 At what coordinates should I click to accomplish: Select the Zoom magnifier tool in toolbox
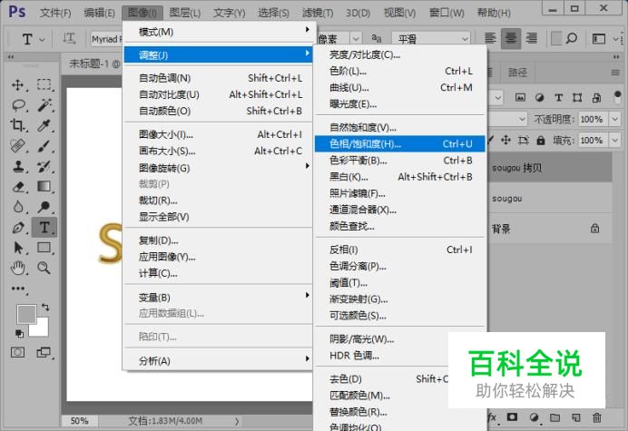pos(44,268)
